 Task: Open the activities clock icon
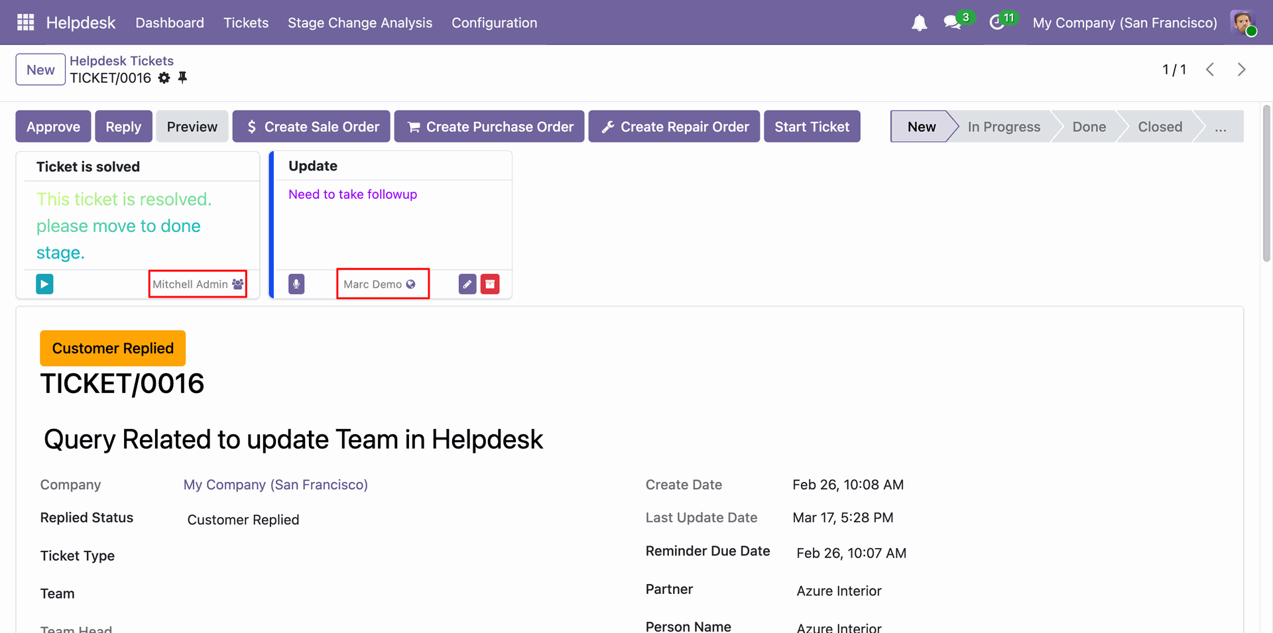pos(997,23)
